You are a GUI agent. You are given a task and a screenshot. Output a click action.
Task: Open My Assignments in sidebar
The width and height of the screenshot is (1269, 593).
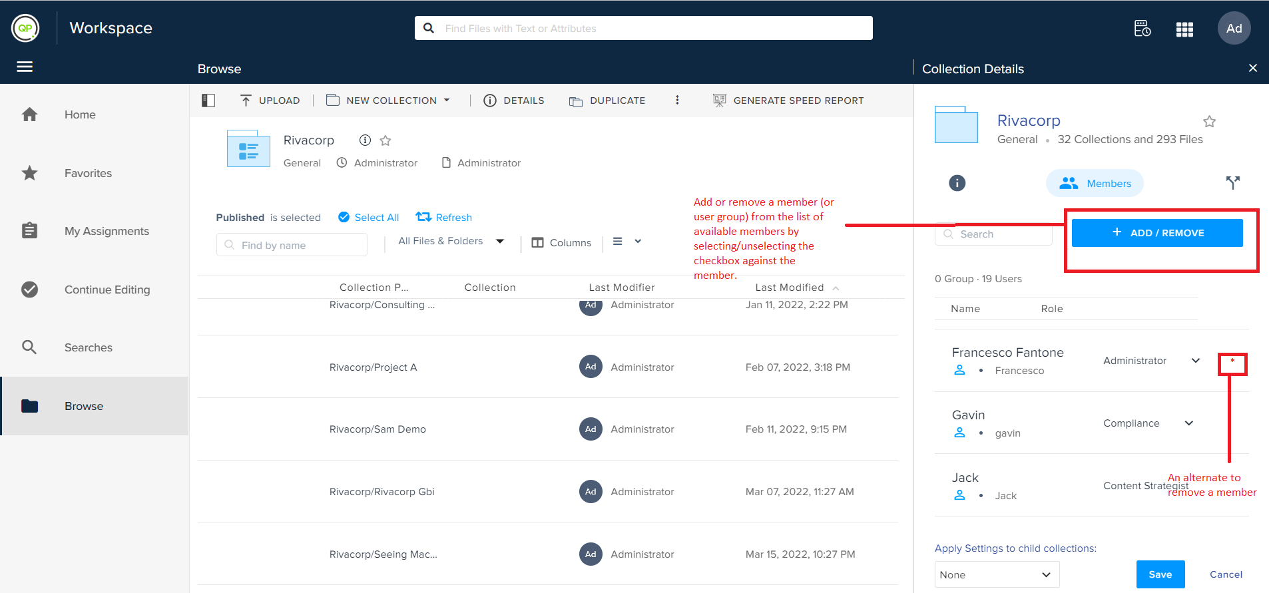pos(94,231)
